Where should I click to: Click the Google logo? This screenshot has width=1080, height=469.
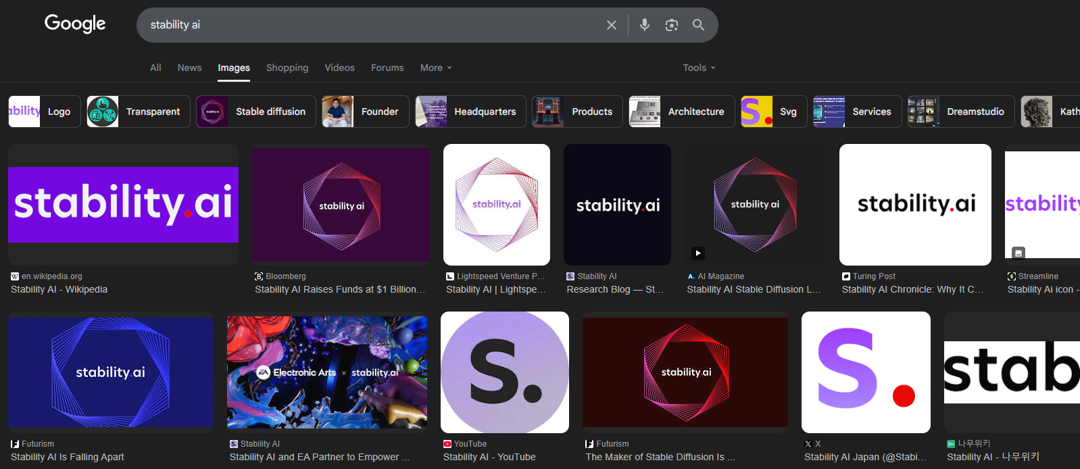pos(75,24)
